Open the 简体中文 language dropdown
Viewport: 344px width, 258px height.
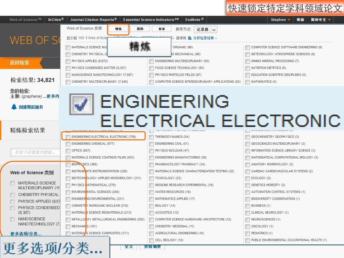click(x=320, y=19)
